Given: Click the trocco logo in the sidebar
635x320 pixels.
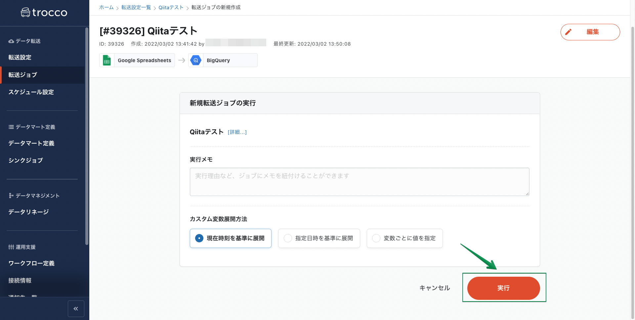Looking at the screenshot, I should coord(44,13).
